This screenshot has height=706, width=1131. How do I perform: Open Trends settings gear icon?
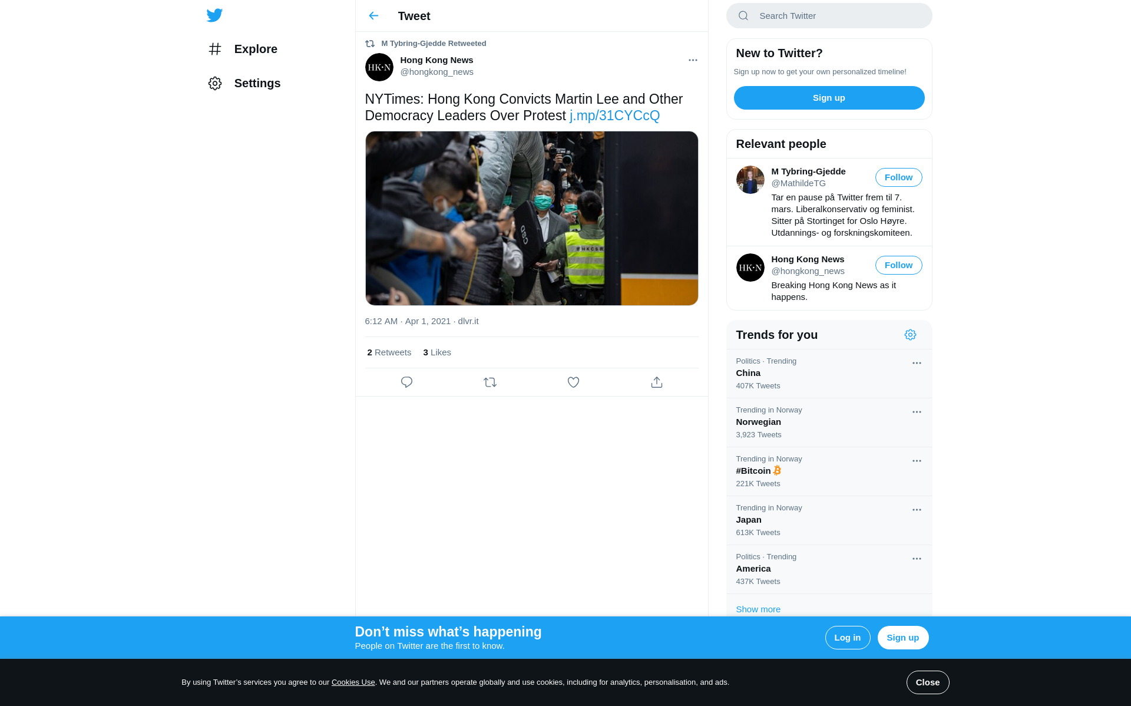910,335
